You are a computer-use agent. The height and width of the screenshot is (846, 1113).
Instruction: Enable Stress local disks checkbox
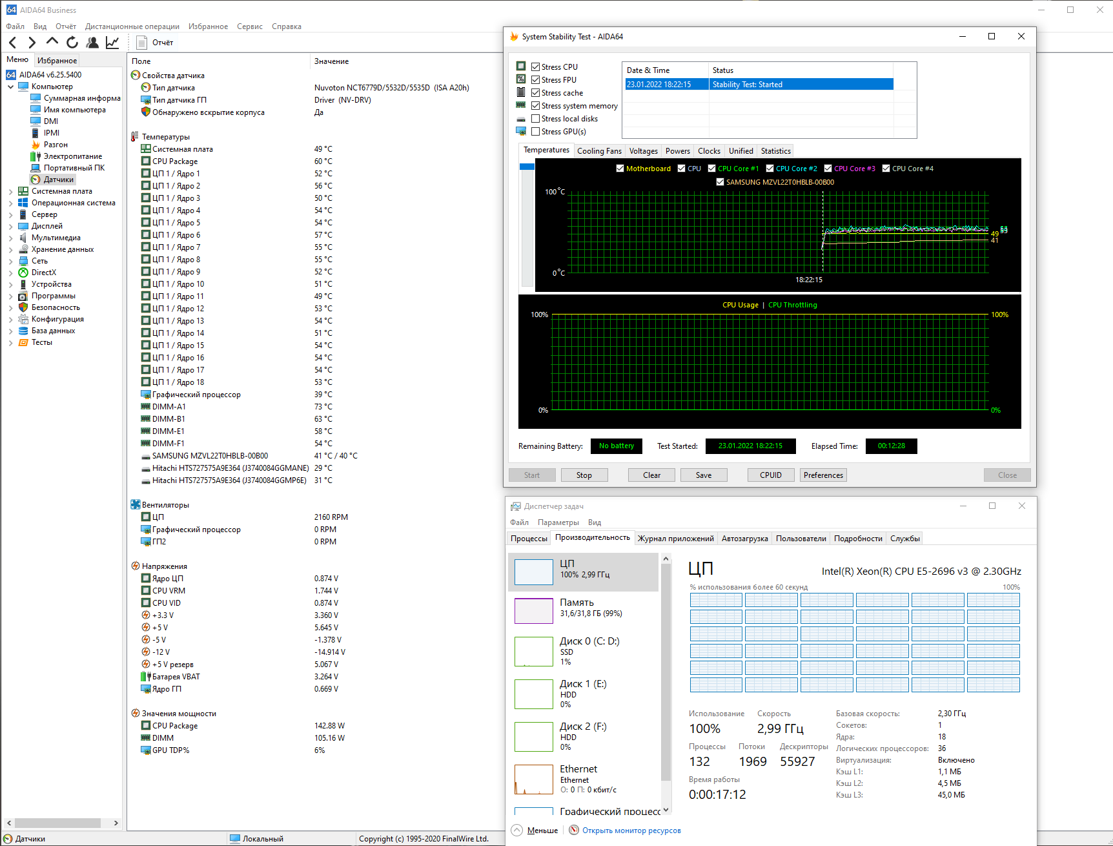click(x=536, y=119)
